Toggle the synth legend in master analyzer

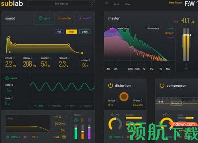tap(170, 29)
